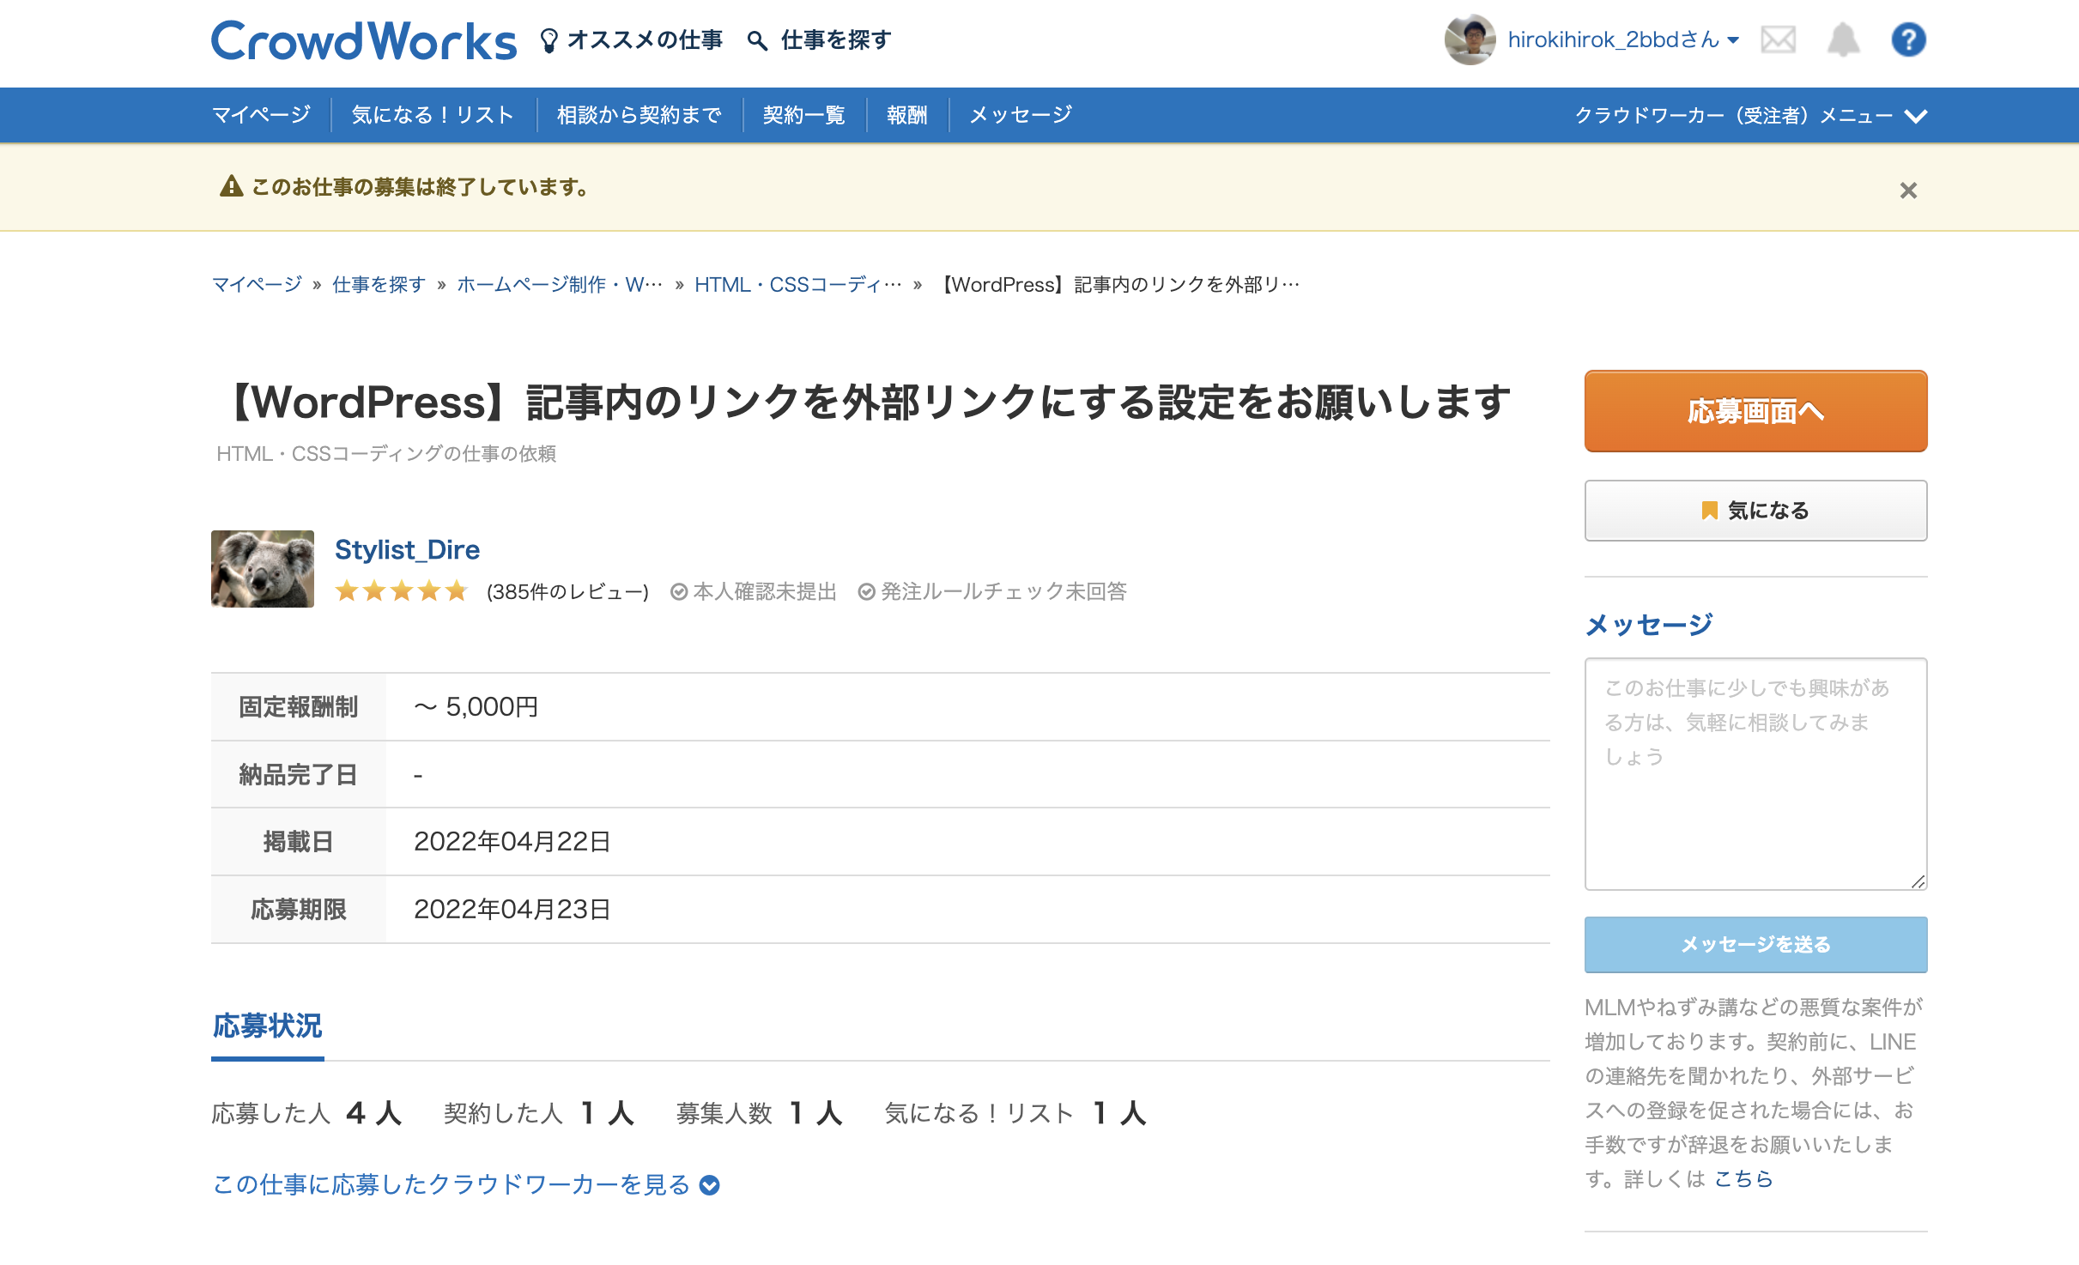Go to the マイページ nav item
The image size is (2079, 1265).
(x=261, y=114)
